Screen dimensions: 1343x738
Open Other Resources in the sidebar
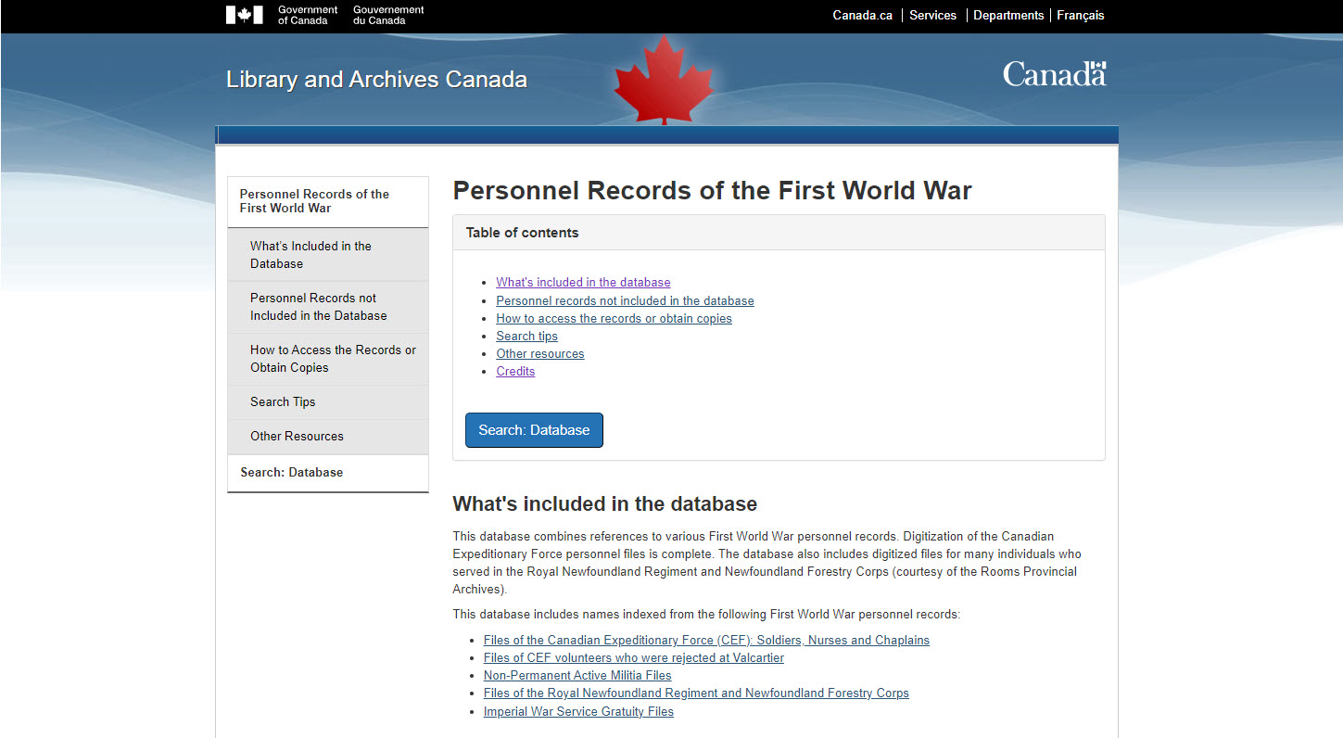(x=297, y=436)
